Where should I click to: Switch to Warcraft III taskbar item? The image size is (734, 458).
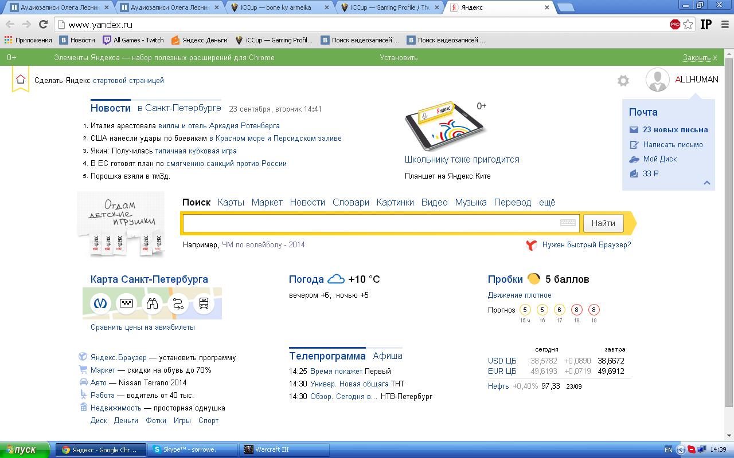click(284, 449)
